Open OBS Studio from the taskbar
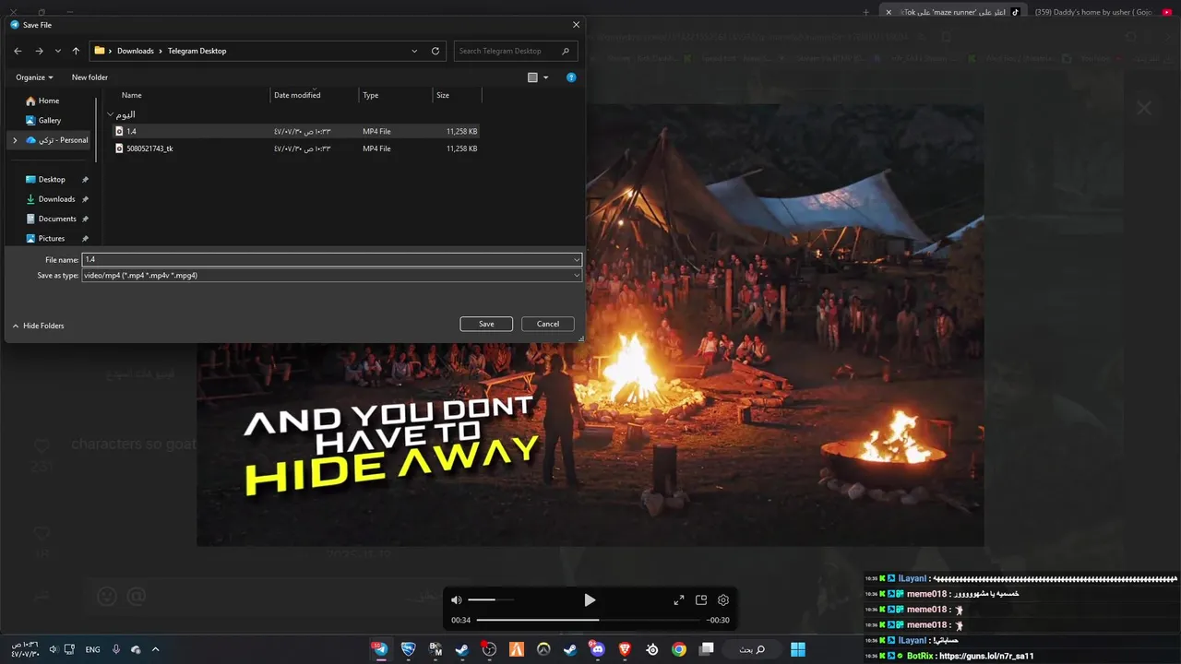 tap(489, 649)
